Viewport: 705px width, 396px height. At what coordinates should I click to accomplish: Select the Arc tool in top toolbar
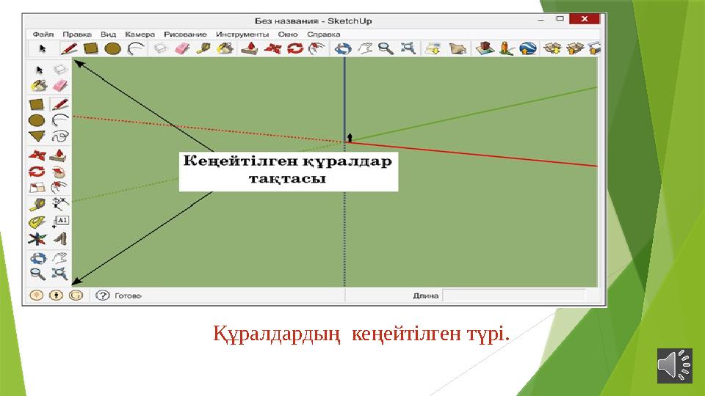click(135, 48)
